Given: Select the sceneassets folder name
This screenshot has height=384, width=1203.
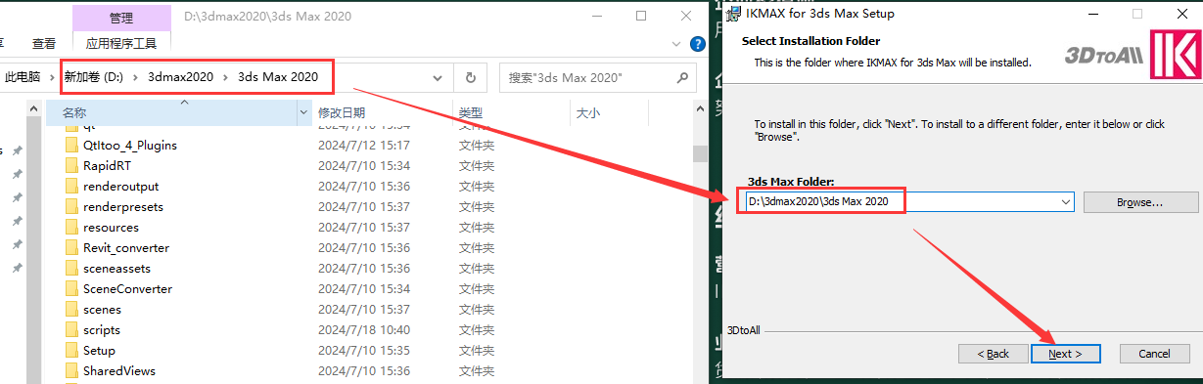Looking at the screenshot, I should coord(116,268).
